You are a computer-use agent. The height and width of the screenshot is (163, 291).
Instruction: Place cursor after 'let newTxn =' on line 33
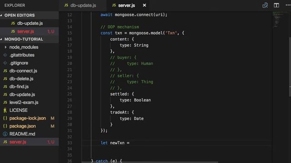pyautogui.click(x=130, y=143)
